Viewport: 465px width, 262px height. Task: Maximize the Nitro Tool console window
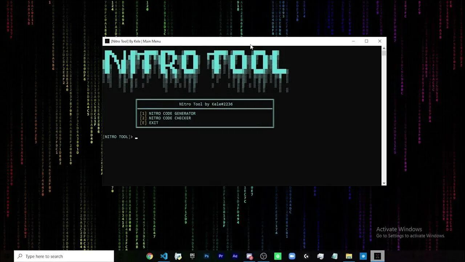[x=366, y=41]
